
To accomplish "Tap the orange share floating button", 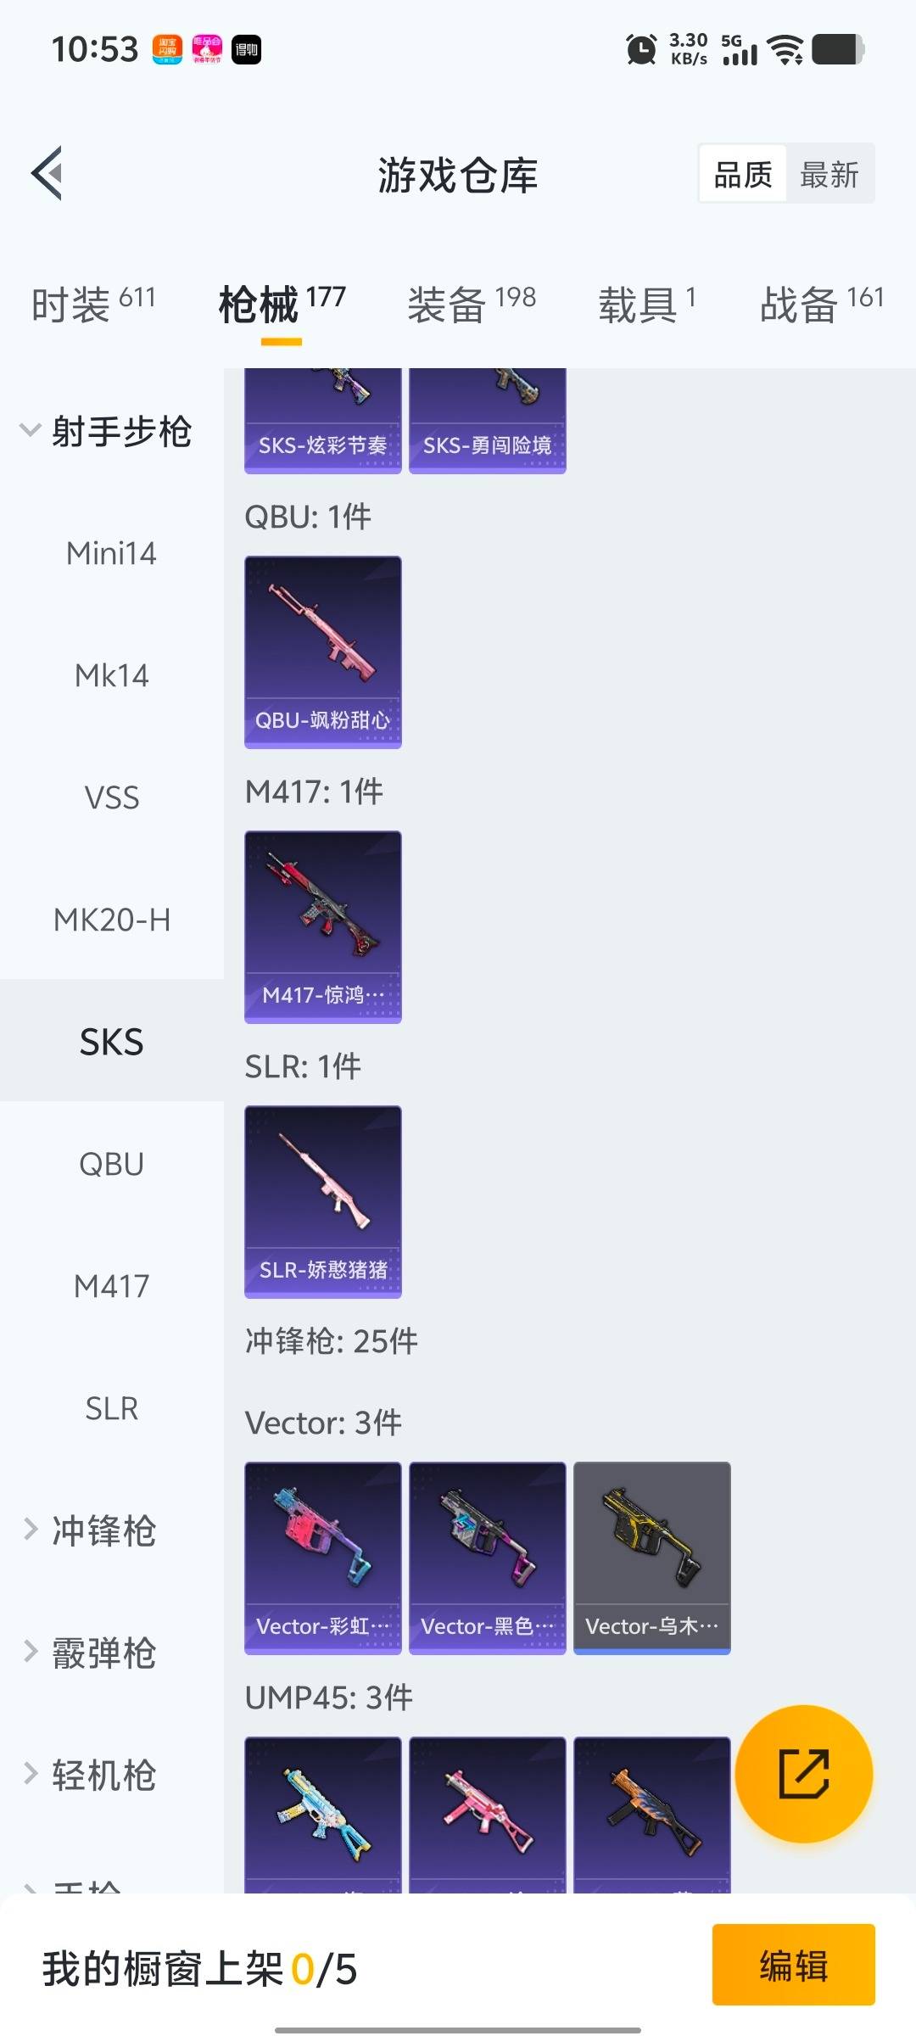I will coord(803,1773).
